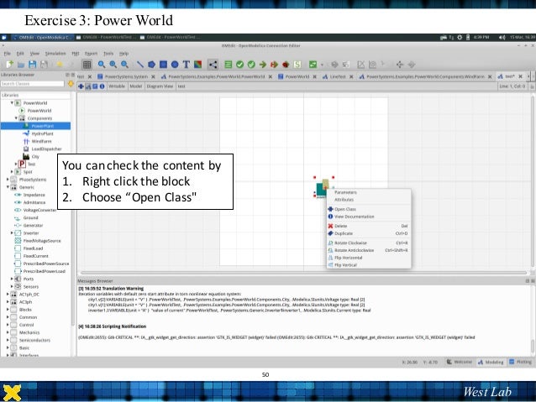Screen dimensions: 536x402
Task: Toggle connect mode in the toolbar
Action: click(210, 64)
